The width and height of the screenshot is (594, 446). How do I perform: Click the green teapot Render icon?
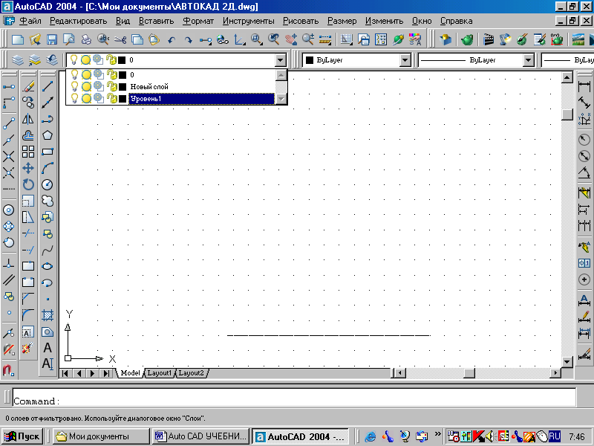(x=468, y=39)
